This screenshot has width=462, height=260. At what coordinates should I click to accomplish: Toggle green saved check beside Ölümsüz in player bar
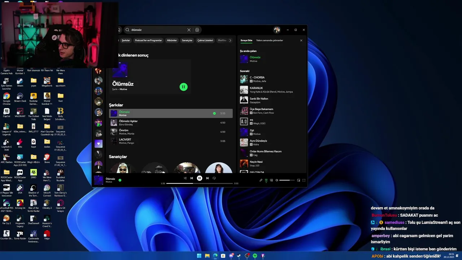(x=120, y=180)
